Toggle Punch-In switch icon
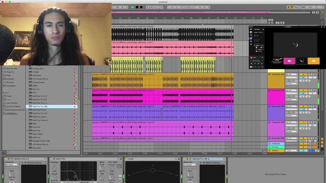The image size is (326, 183). click(185, 7)
